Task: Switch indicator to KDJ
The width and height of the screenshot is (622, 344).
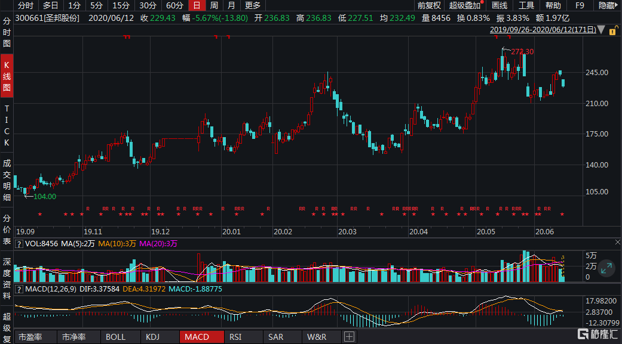Action: [x=153, y=337]
